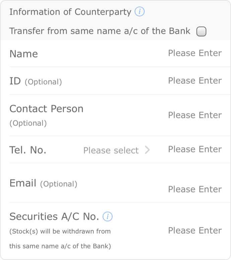The width and height of the screenshot is (231, 260).
Task: Focus the Tel. No. 'Please Enter' number field
Action: point(195,149)
